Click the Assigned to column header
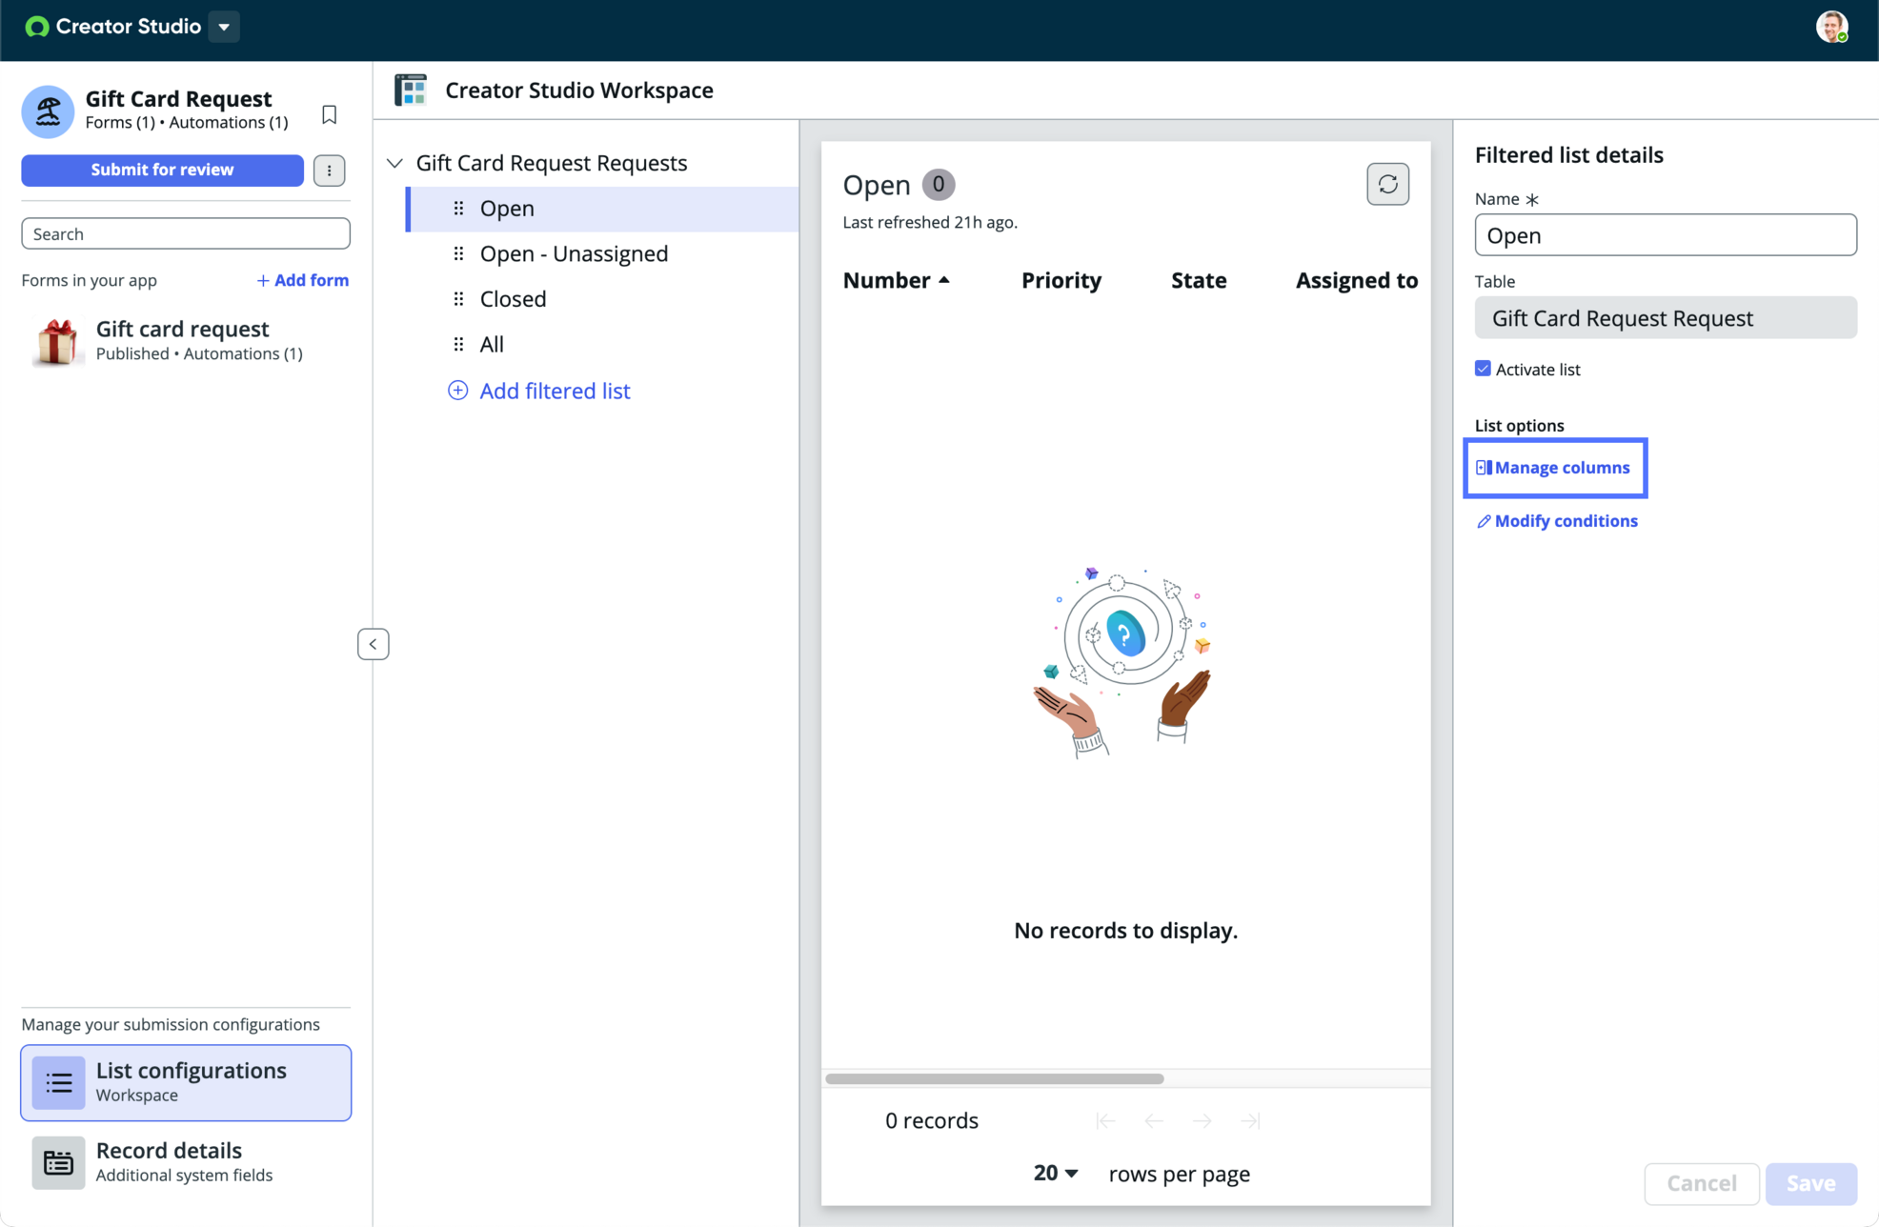The image size is (1879, 1227). (x=1356, y=280)
